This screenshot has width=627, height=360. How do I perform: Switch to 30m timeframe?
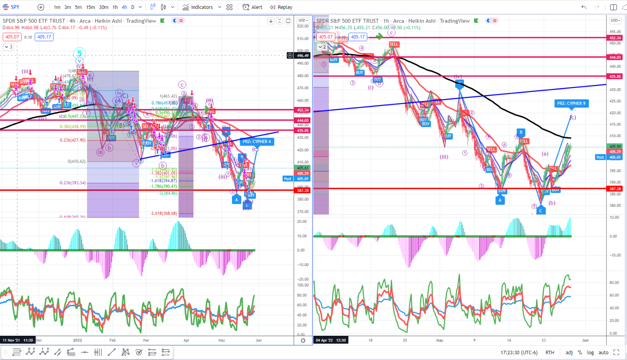(104, 7)
